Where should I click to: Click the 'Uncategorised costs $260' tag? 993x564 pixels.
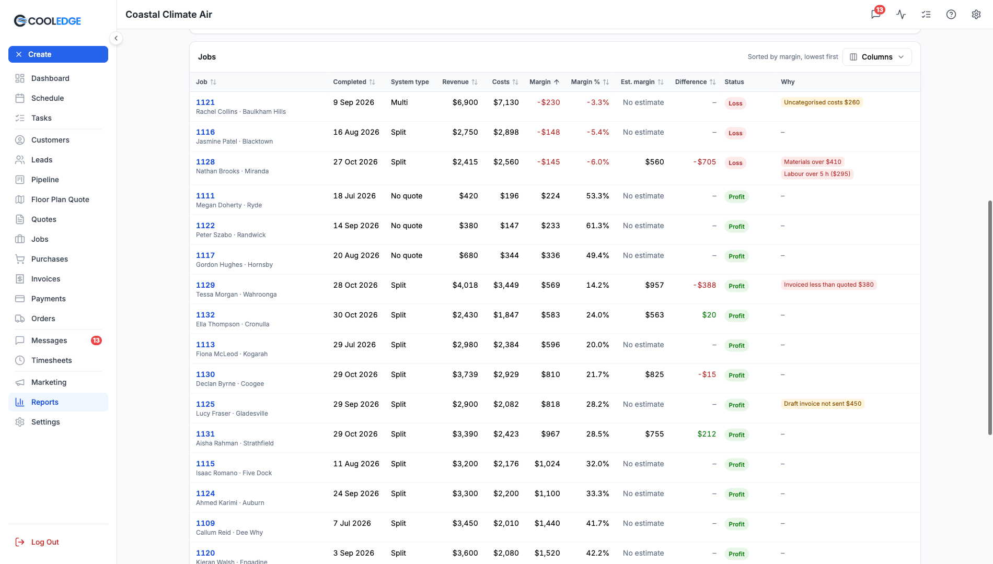tap(822, 102)
